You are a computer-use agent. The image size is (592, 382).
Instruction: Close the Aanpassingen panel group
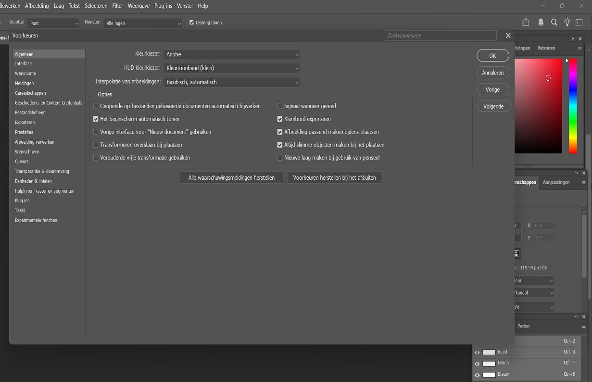[x=584, y=173]
